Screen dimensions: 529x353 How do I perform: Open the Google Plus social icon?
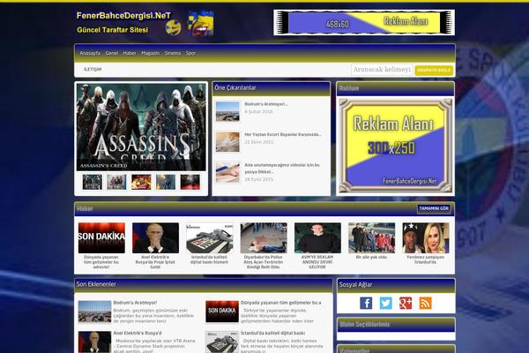pos(406,303)
